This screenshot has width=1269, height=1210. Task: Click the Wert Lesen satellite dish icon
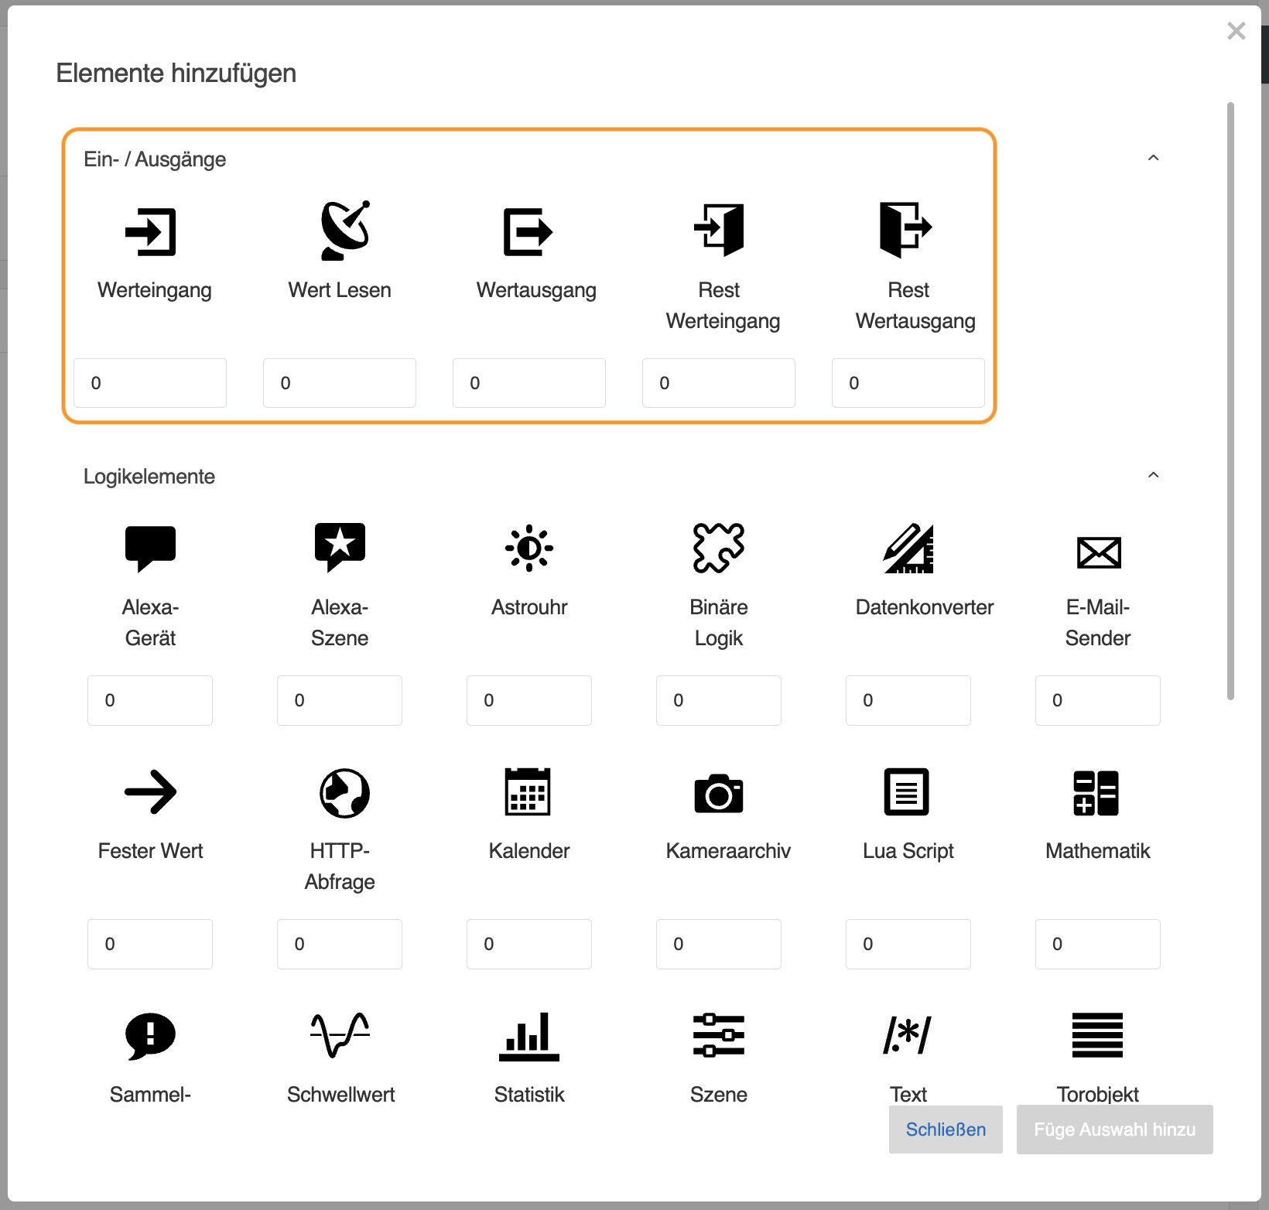point(344,230)
